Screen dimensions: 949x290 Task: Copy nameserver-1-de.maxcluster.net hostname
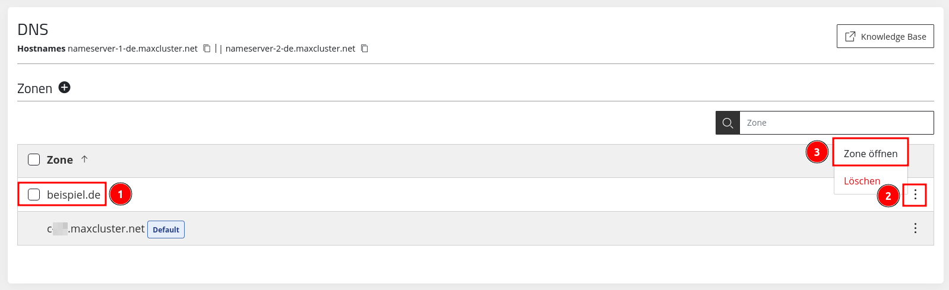click(x=207, y=49)
